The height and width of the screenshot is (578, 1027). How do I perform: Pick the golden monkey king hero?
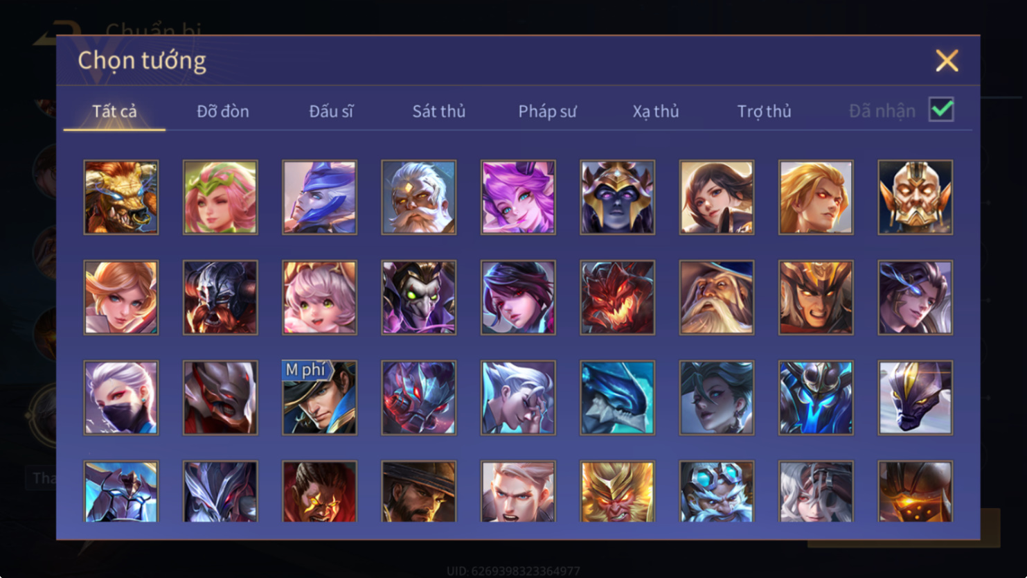[x=617, y=491]
